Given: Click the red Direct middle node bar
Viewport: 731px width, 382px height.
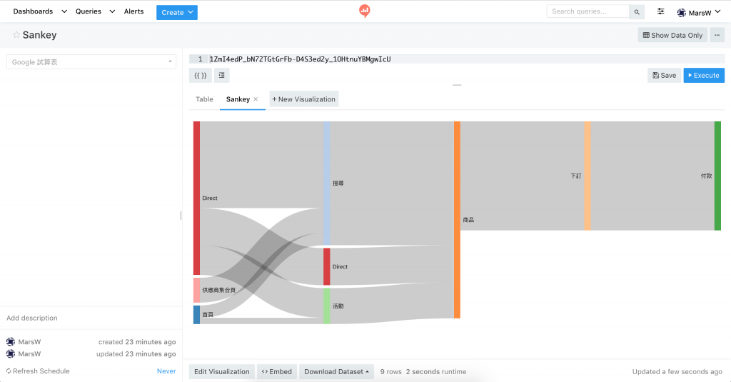Looking at the screenshot, I should pos(327,266).
